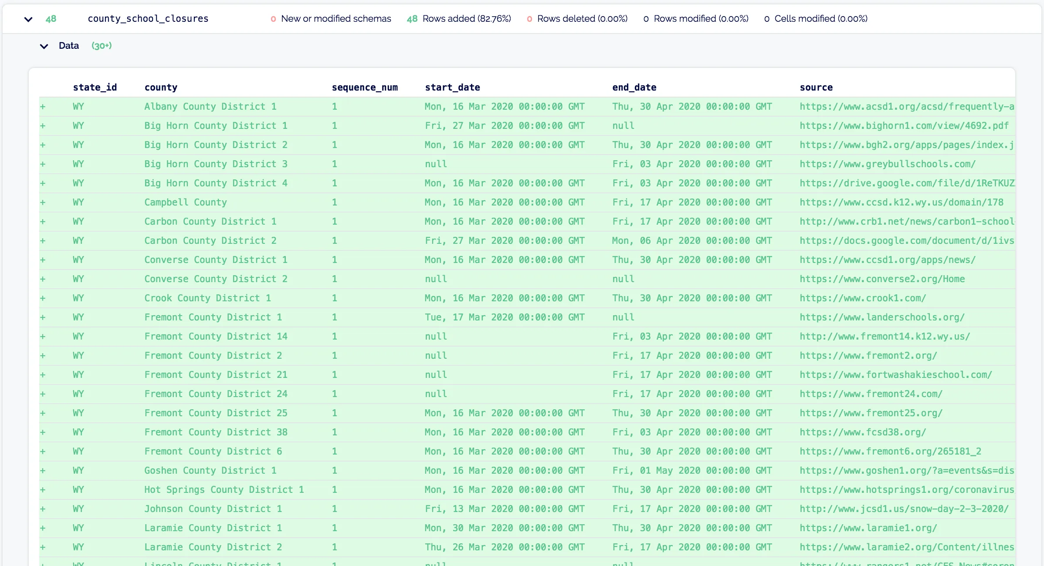Screen dimensions: 1044x566
Task: Click plus icon beside Converse County District 2
Action: coord(43,279)
